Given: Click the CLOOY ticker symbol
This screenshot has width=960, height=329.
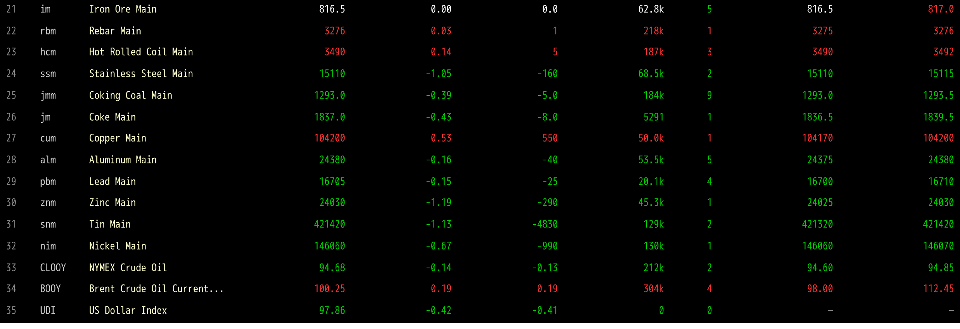Looking at the screenshot, I should (x=53, y=268).
